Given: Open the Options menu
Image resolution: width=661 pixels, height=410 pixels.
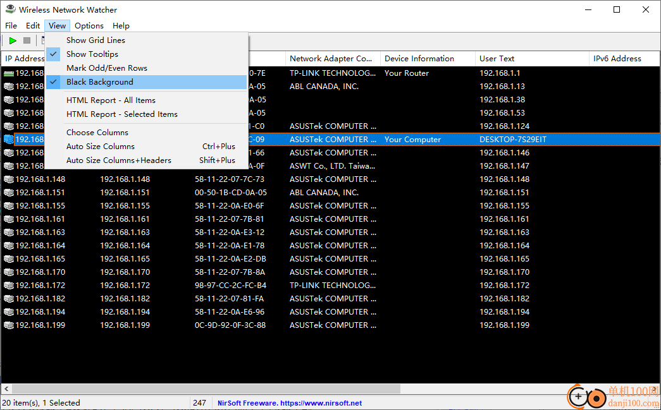Looking at the screenshot, I should [x=89, y=26].
